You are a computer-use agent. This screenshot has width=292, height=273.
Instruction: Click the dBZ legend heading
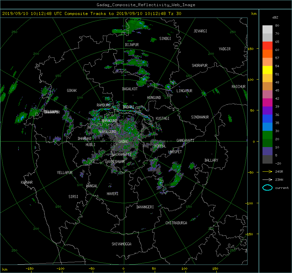(275, 18)
